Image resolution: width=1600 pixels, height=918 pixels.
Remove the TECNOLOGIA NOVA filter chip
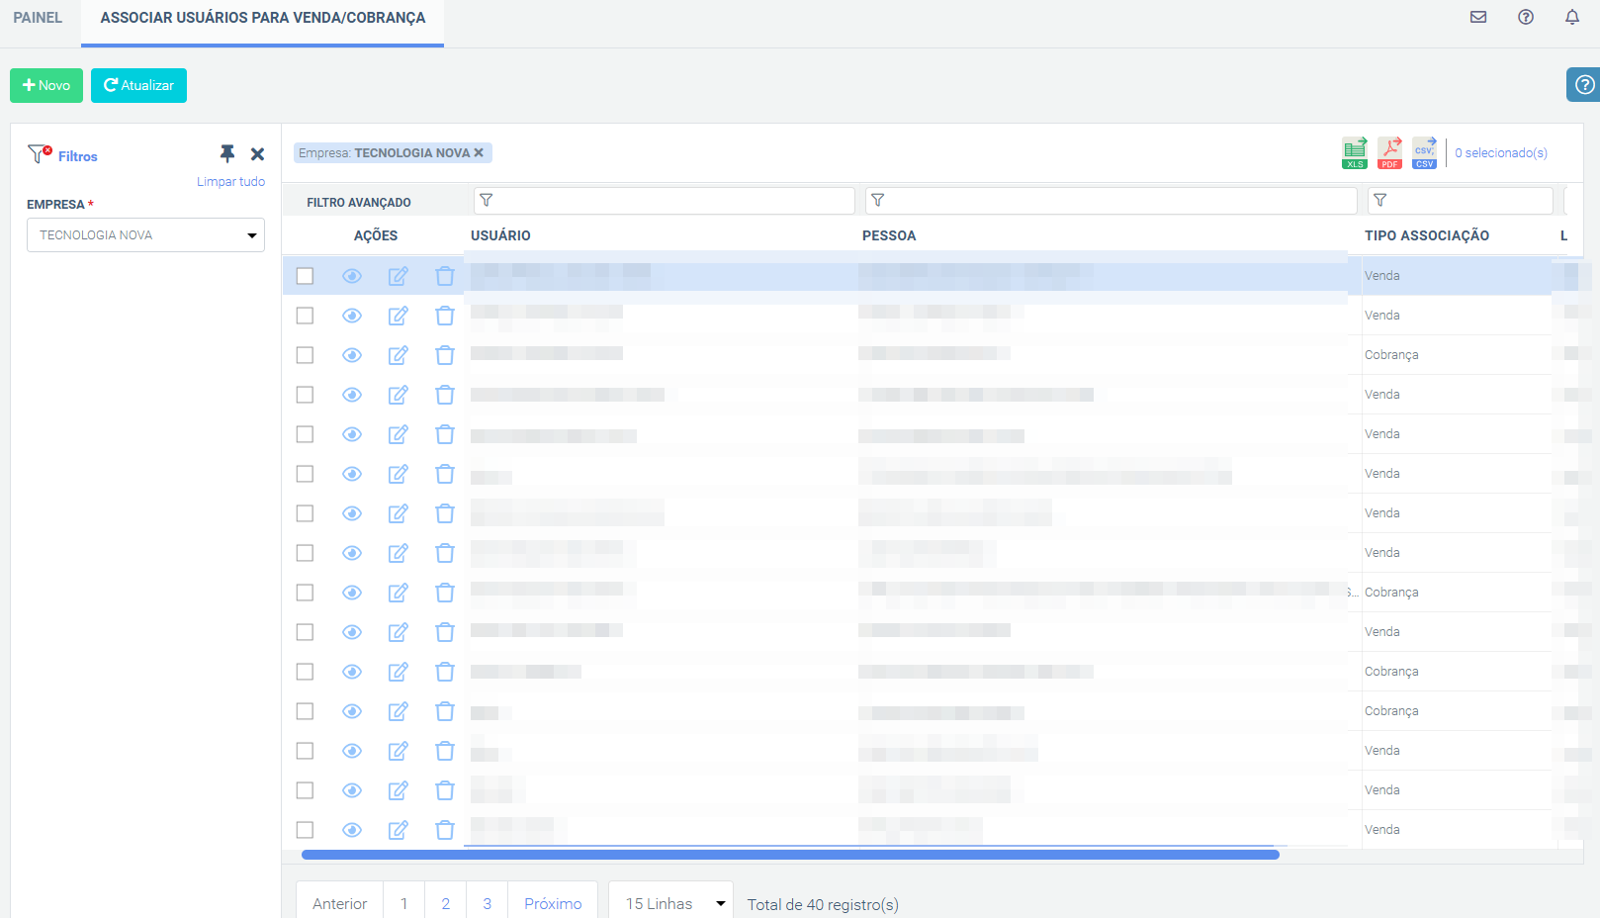pyautogui.click(x=479, y=152)
